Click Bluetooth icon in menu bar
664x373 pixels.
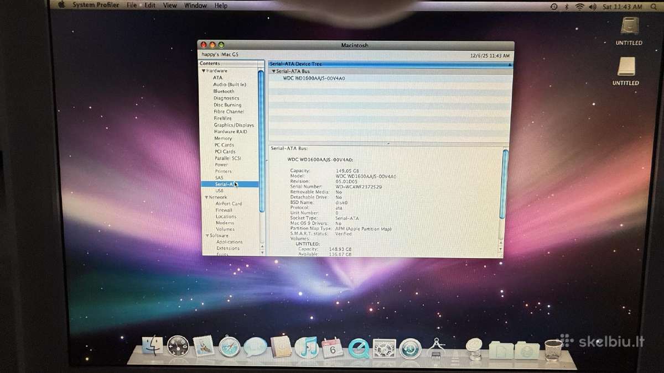568,6
